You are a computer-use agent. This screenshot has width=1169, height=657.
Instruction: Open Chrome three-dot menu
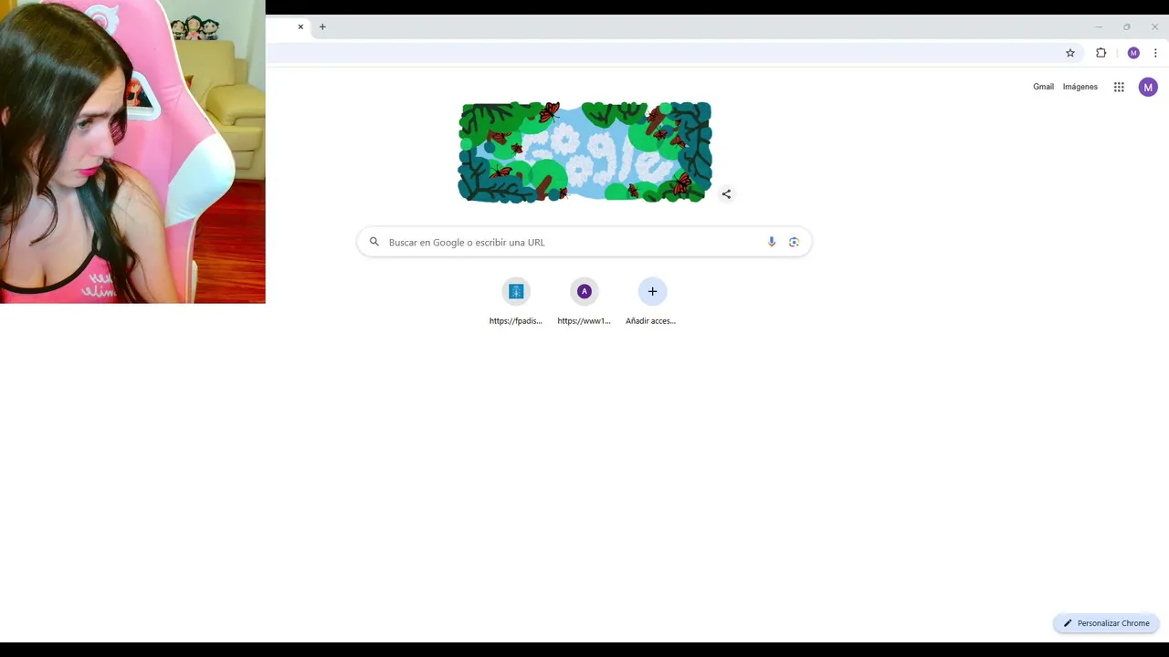[1155, 53]
